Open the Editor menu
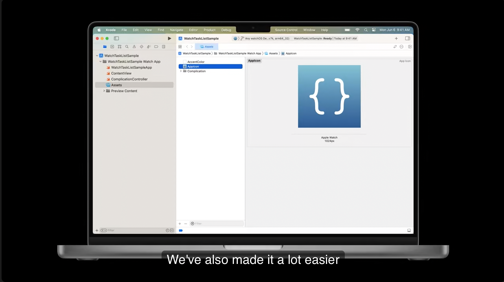Image resolution: width=504 pixels, height=282 pixels. pos(193,30)
